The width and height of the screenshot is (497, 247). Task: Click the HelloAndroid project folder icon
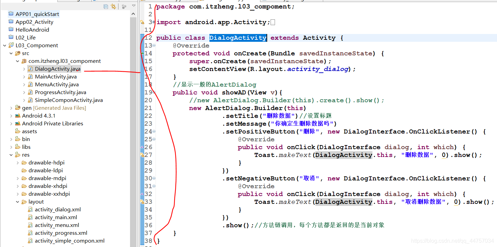[11, 30]
